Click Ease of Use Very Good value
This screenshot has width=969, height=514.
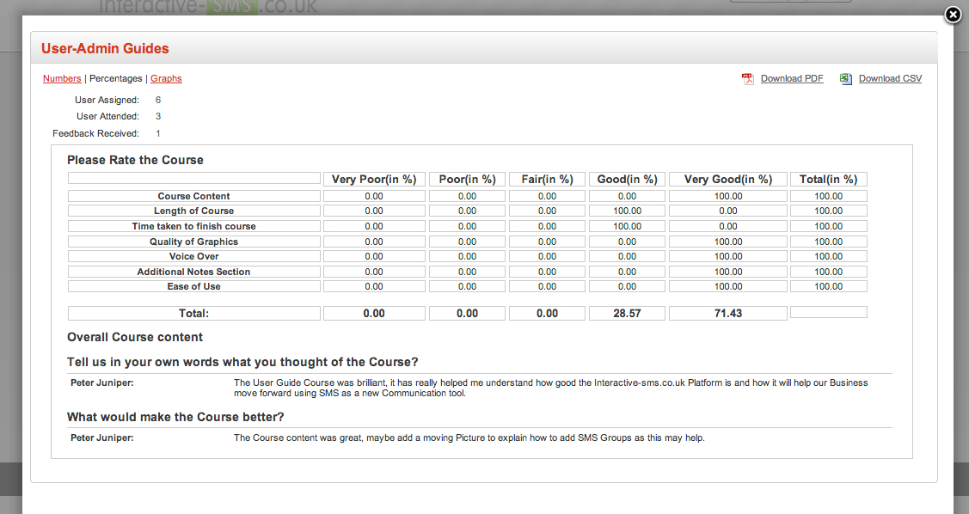point(728,287)
